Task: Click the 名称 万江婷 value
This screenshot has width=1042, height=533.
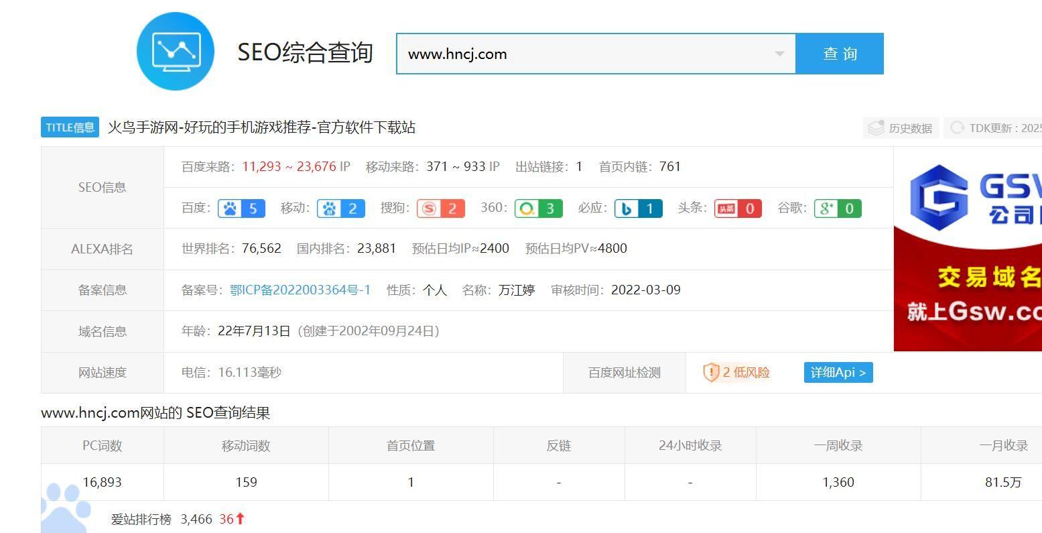Action: pyautogui.click(x=517, y=290)
